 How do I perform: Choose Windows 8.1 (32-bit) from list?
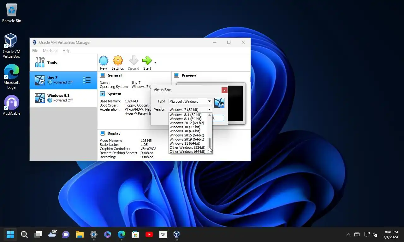point(188,115)
